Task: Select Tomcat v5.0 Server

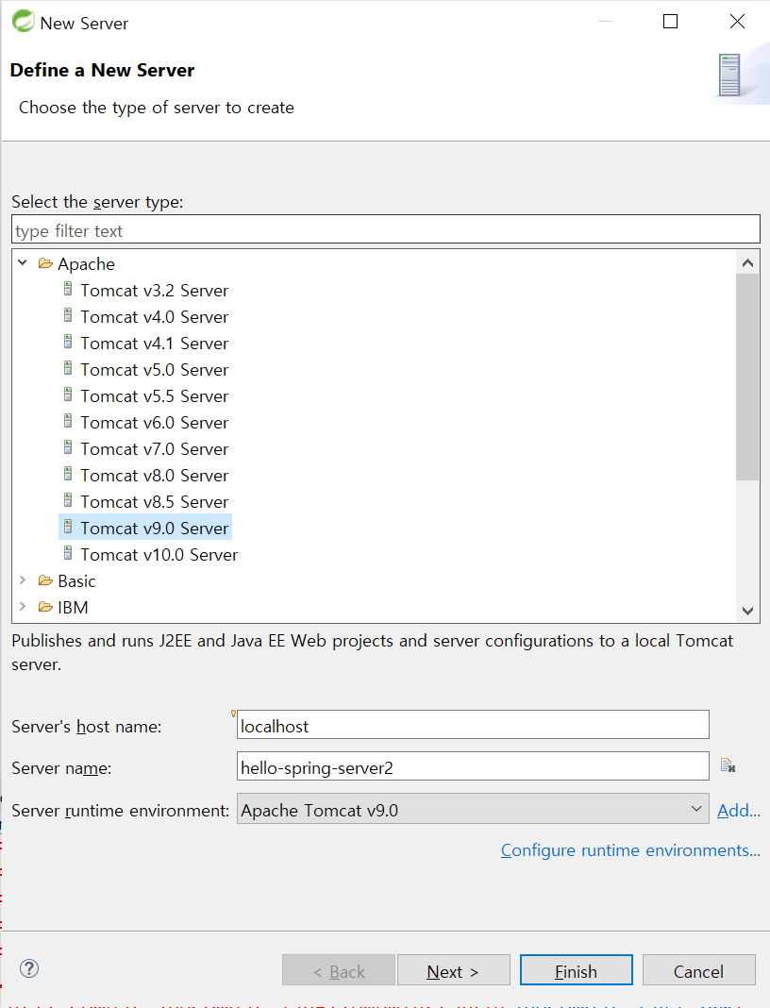Action: (154, 370)
